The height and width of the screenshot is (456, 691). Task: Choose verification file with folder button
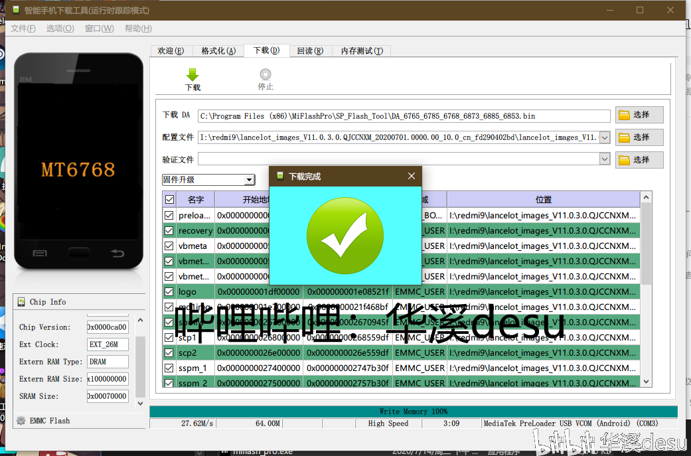coord(639,160)
